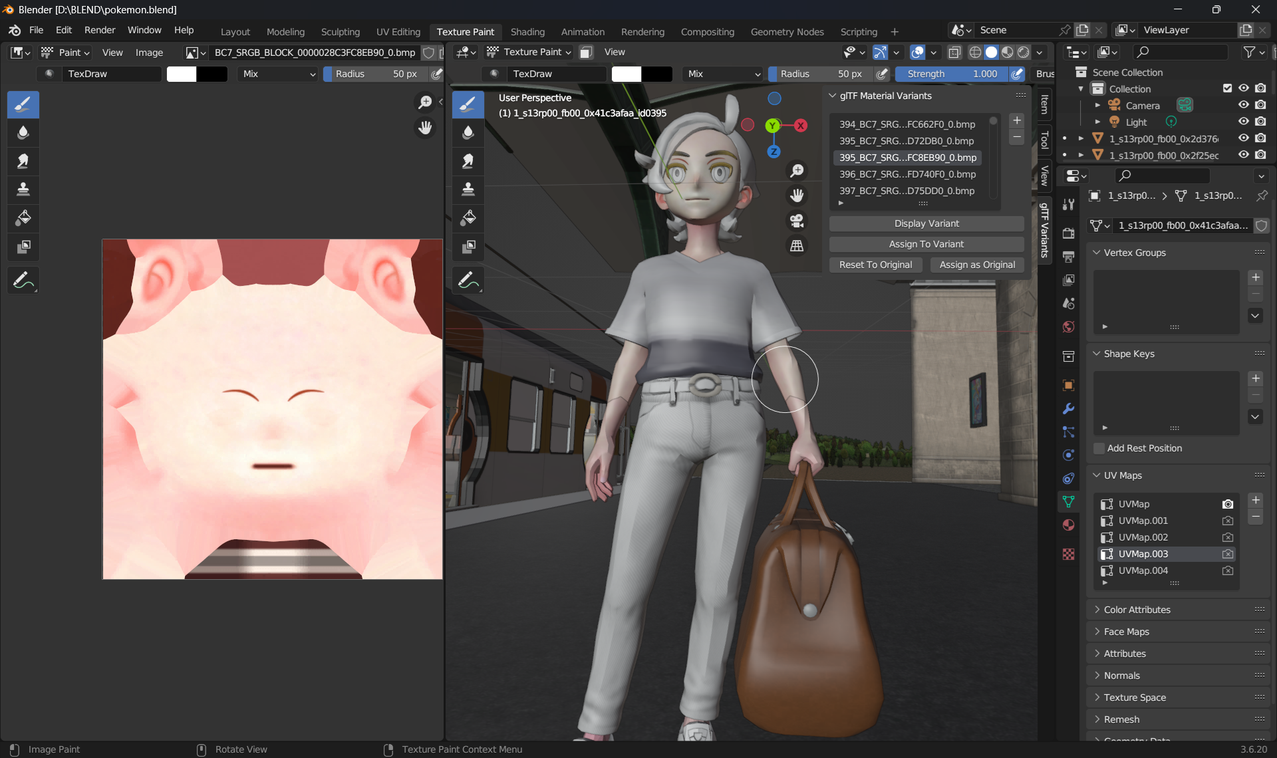The image size is (1277, 758).
Task: Expand the Face Maps panel
Action: 1126,632
